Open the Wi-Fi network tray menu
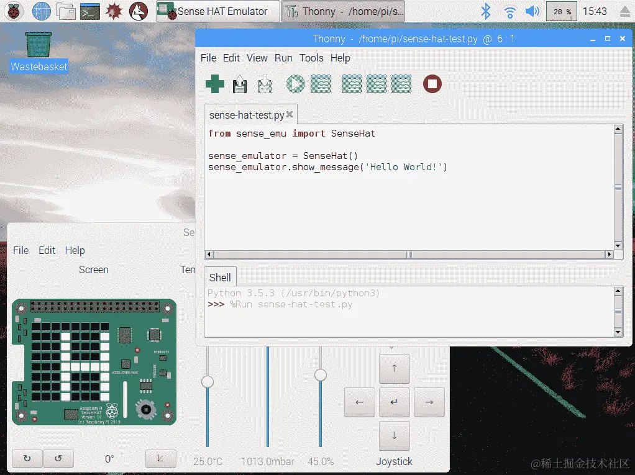Viewport: 635px width, 475px height. point(510,12)
